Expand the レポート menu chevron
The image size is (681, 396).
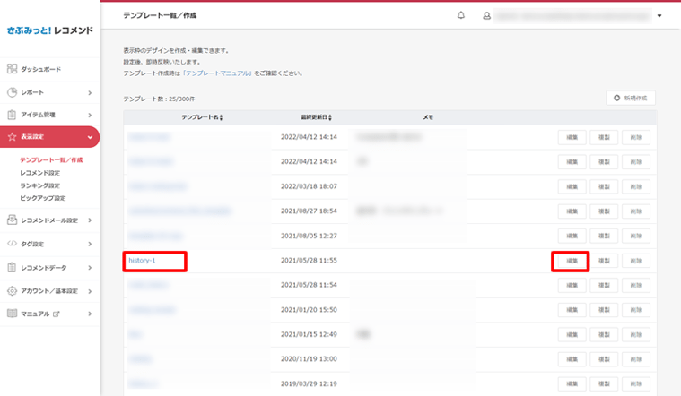coord(90,92)
